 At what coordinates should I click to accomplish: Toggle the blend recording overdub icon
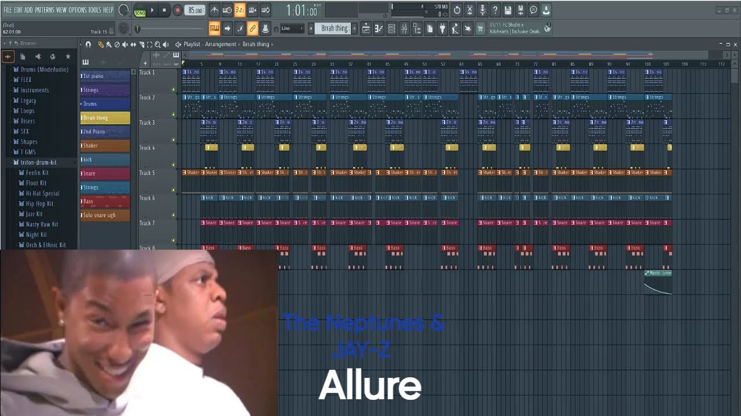[252, 10]
